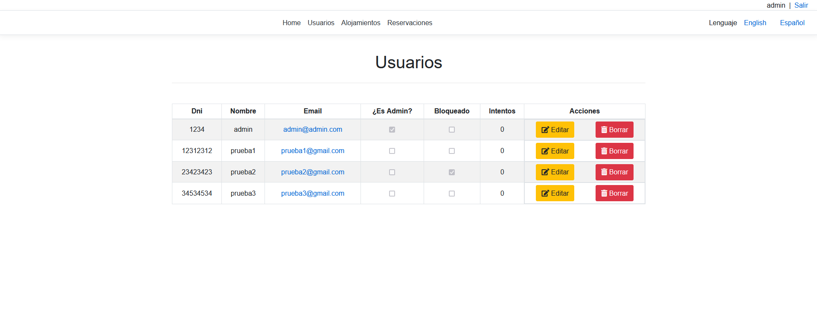
Task: Go to the Home page
Action: point(291,23)
